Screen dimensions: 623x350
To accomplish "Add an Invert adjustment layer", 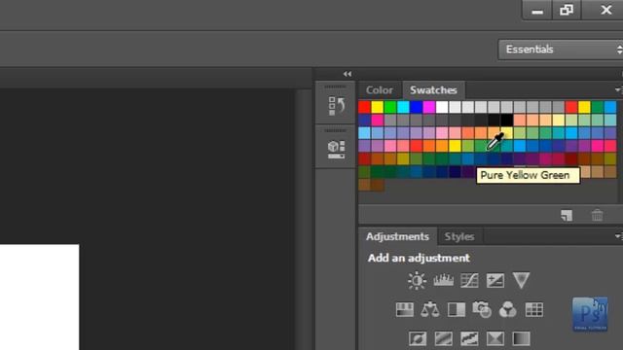I will click(x=418, y=338).
